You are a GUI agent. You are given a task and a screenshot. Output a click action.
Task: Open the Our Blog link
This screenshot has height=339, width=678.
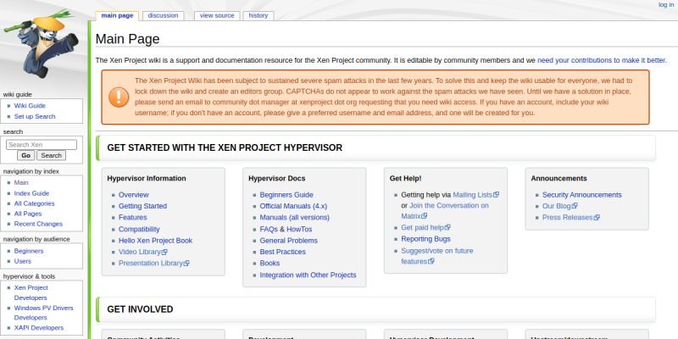point(557,206)
